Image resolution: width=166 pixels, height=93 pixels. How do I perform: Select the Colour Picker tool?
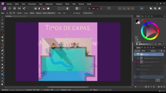2,20
